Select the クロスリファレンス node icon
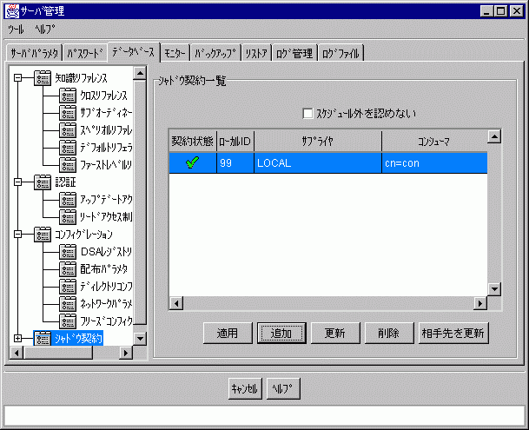The height and width of the screenshot is (430, 529). [68, 96]
